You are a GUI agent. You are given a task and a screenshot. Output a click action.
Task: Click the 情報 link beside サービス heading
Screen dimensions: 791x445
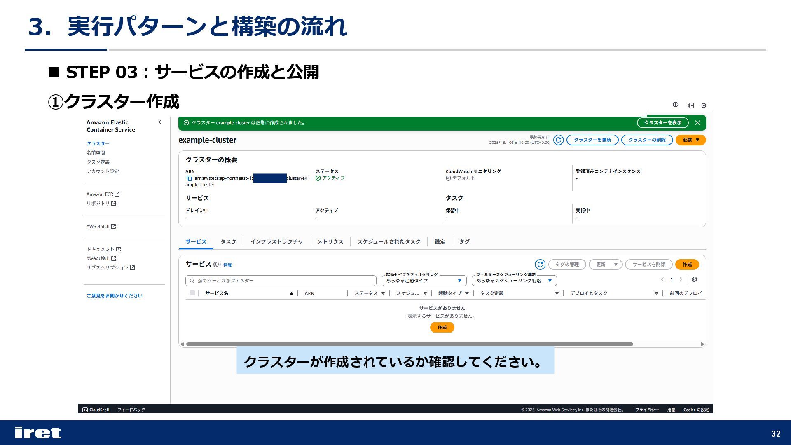[227, 265]
